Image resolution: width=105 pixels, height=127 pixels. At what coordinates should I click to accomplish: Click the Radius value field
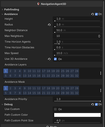pos(77,25)
